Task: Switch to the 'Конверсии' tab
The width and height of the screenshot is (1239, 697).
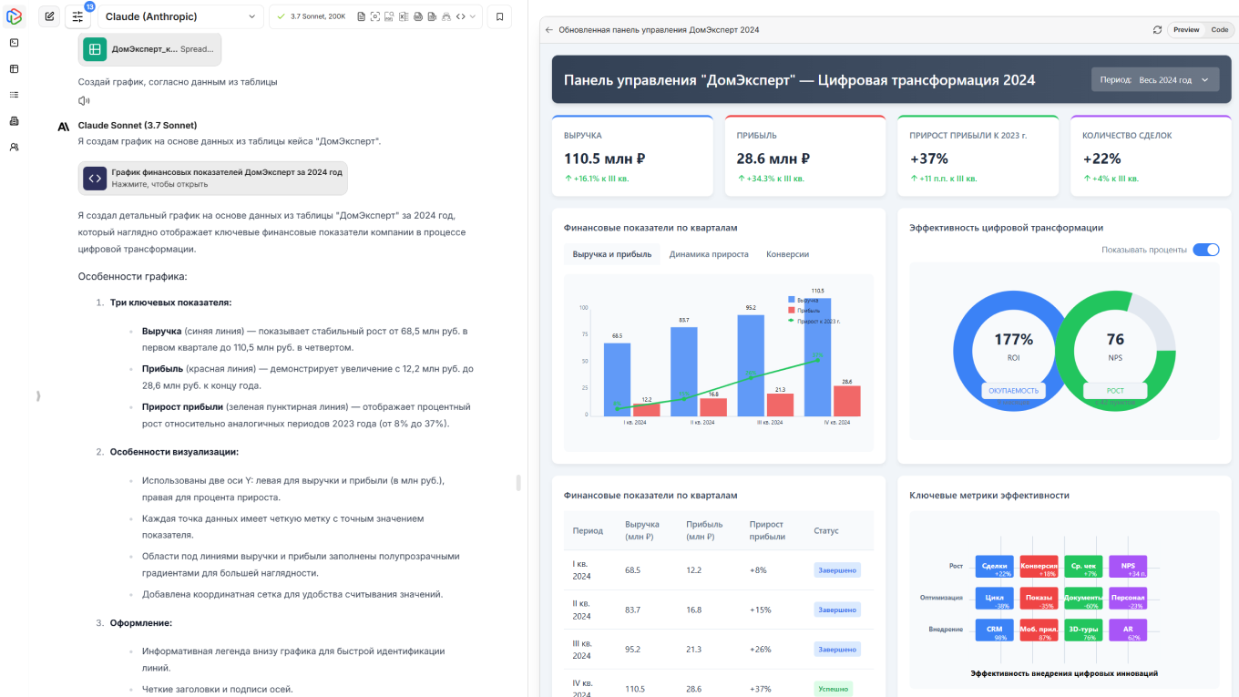Action: 787,254
